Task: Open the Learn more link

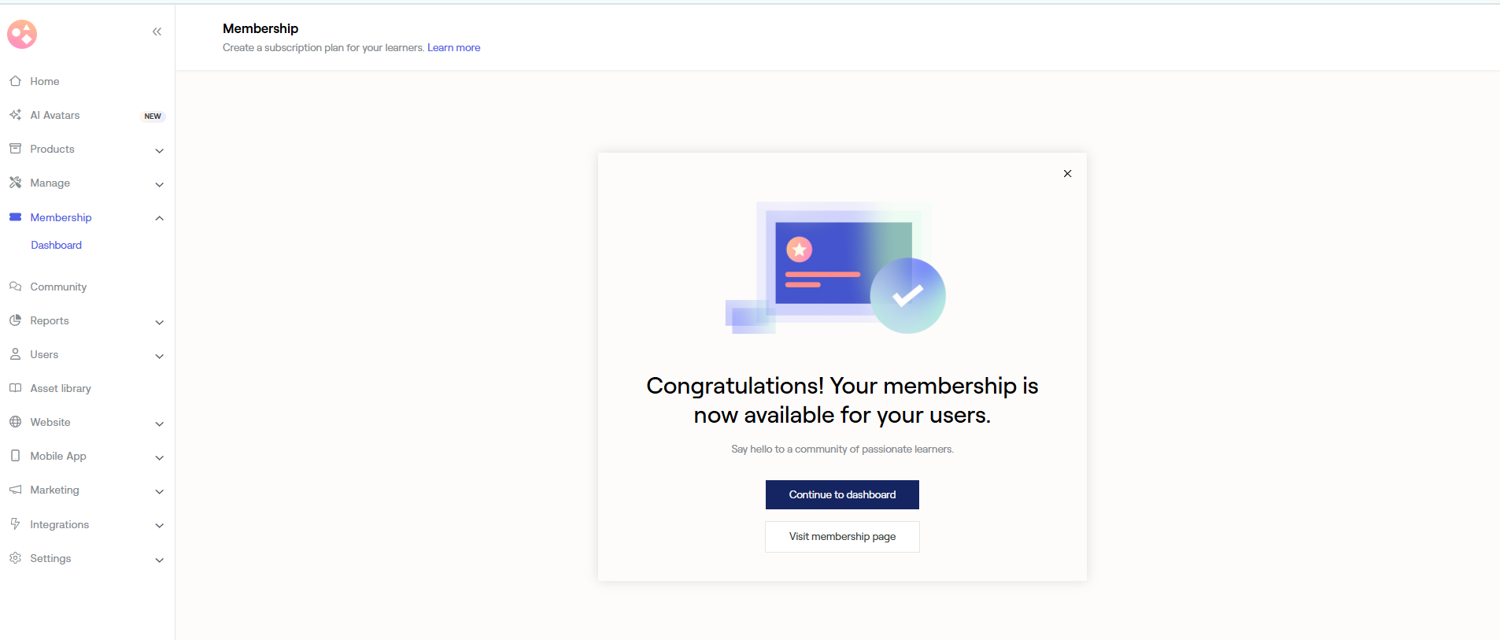Action: click(x=453, y=48)
